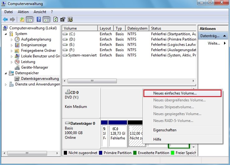Click the drive icon for volume (F:)
The height and width of the screenshot is (165, 230).
[x=65, y=50]
